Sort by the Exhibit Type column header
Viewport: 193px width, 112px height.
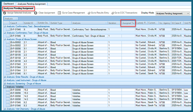(61, 23)
